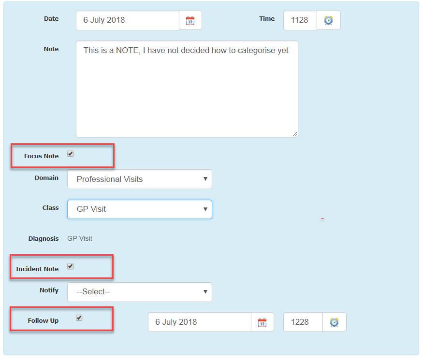Viewport: 423px width, 358px height.
Task: Toggle the Incident Note checkbox
Action: (71, 266)
